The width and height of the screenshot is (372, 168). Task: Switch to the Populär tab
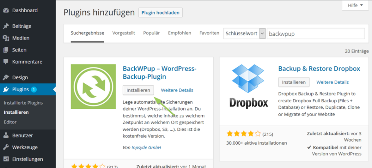pyautogui.click(x=151, y=33)
